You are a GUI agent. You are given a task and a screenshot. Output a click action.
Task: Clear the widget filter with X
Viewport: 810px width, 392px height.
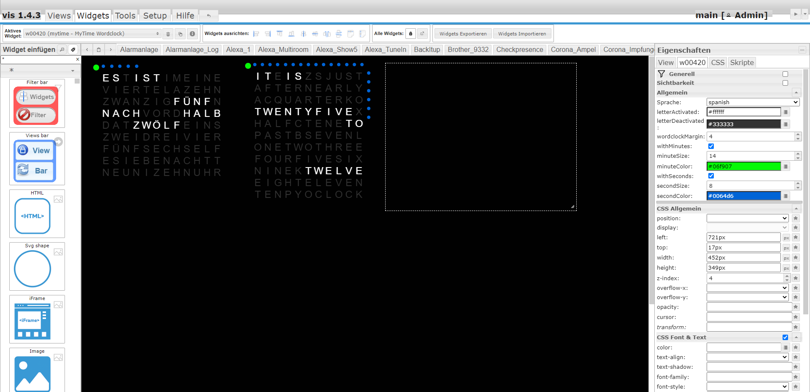78,59
